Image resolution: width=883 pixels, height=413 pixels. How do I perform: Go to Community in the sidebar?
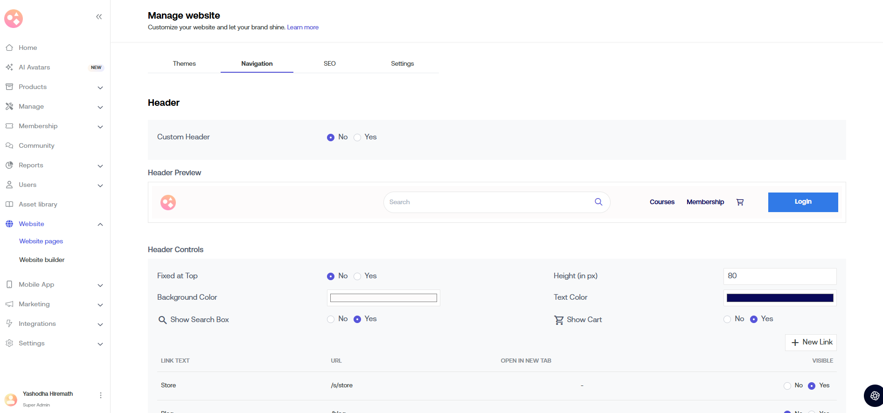click(36, 145)
